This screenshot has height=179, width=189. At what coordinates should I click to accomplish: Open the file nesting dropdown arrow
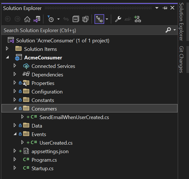(x=107, y=19)
